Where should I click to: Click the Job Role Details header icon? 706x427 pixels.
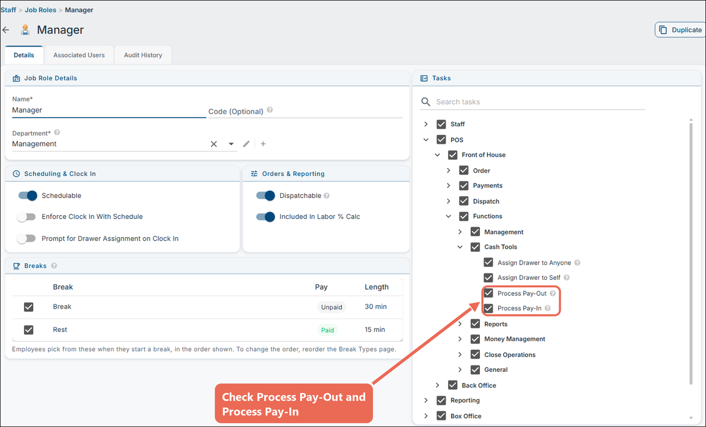click(x=16, y=78)
